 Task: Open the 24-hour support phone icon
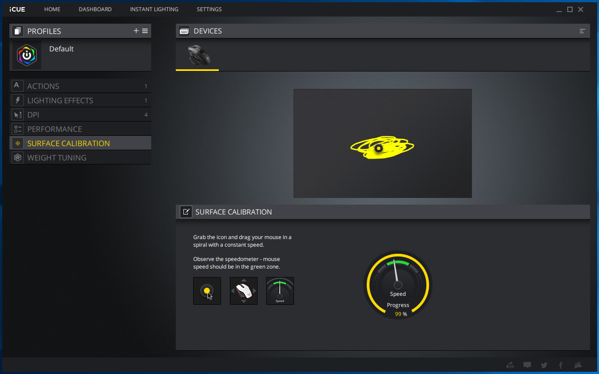tap(510, 365)
